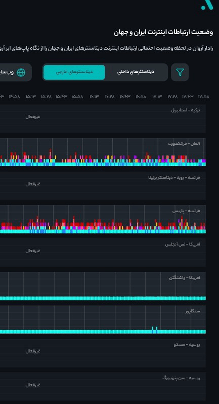Click the سنگاپور chart label
The width and height of the screenshot is (219, 404).
coord(192,311)
